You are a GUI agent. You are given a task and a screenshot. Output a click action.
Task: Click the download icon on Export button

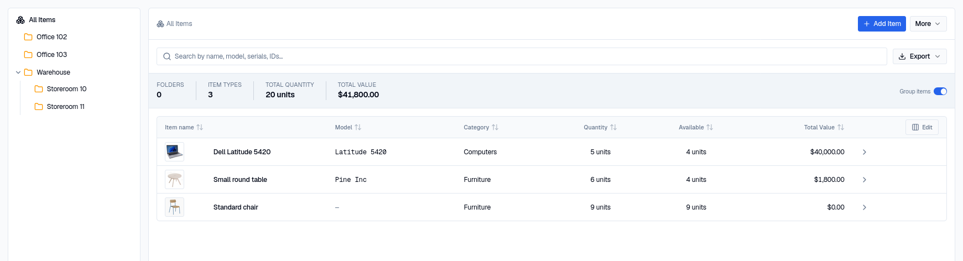902,56
